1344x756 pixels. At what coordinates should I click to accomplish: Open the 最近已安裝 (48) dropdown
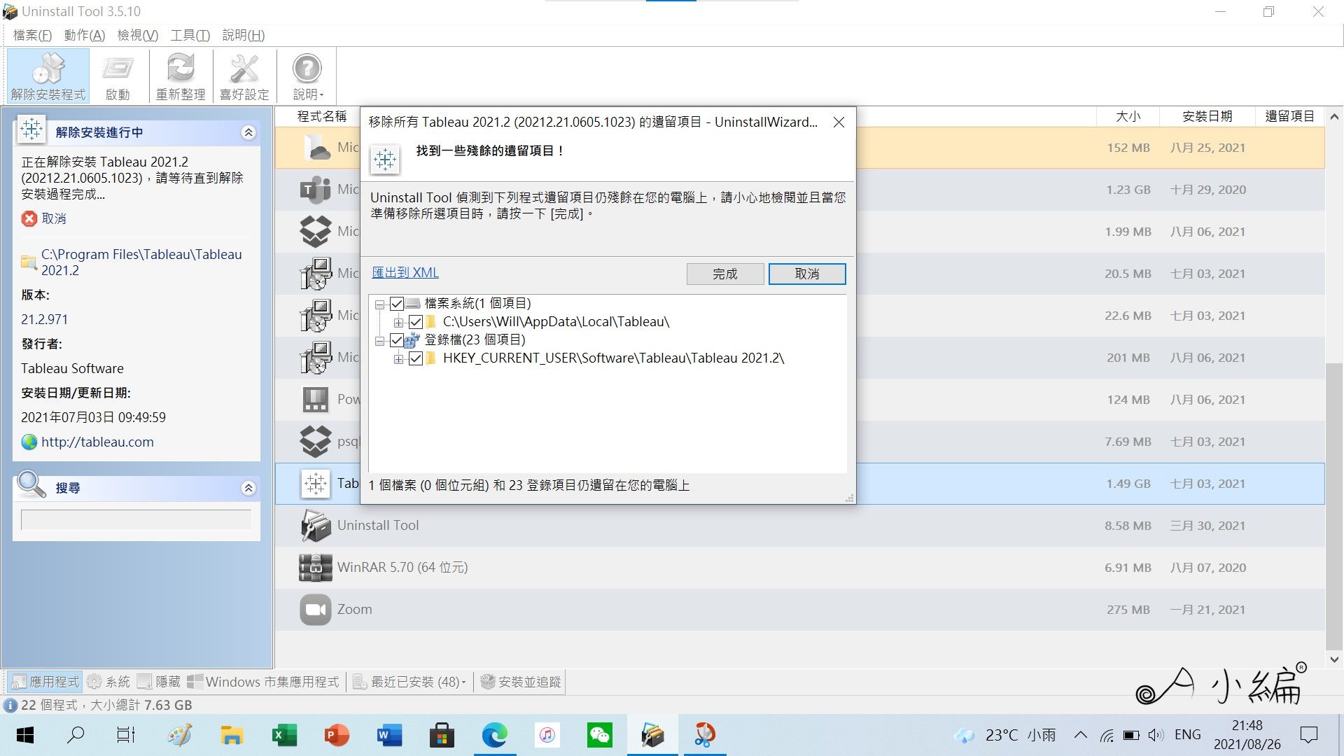409,682
